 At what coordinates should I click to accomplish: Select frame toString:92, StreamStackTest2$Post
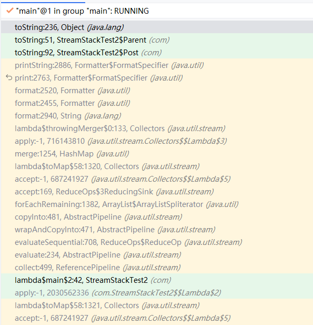157,53
